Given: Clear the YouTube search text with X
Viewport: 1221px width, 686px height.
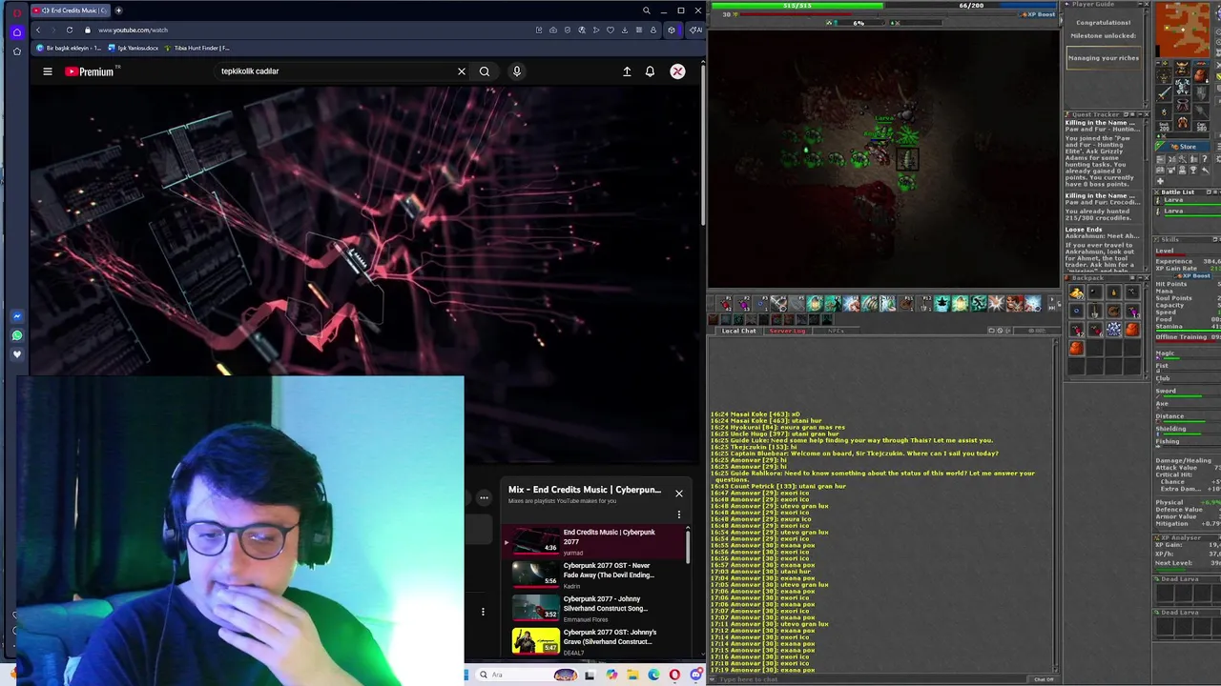Looking at the screenshot, I should pos(462,71).
